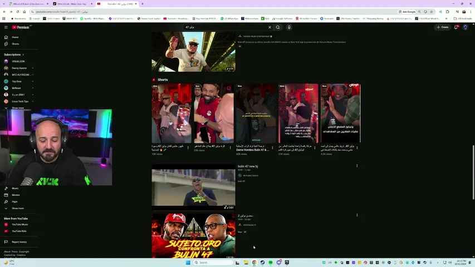This screenshot has height=267, width=475.
Task: Switch to the TikTok browser tab
Action: (72, 4)
